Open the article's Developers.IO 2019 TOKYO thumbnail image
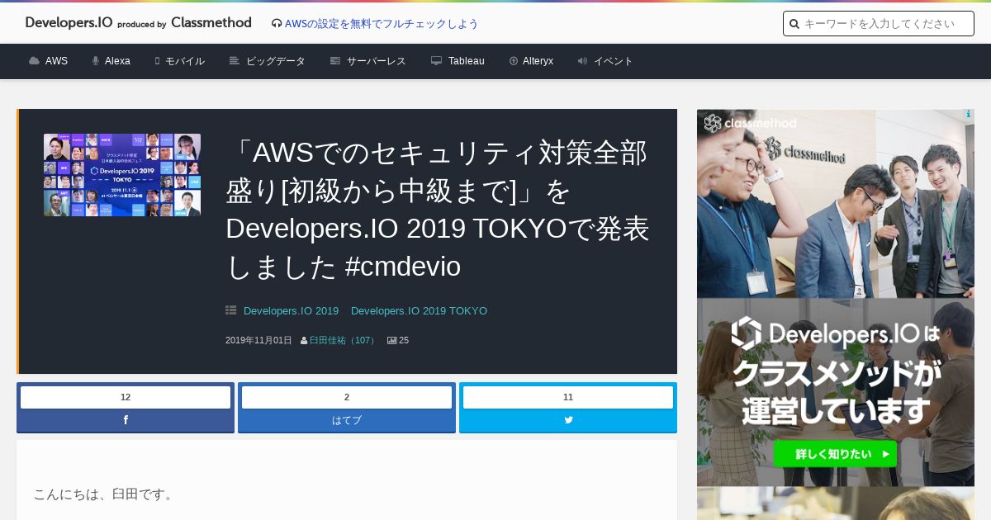The width and height of the screenshot is (991, 520). point(122,175)
